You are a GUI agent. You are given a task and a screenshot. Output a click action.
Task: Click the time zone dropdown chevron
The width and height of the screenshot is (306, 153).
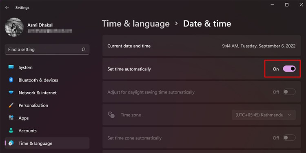coord(289,115)
